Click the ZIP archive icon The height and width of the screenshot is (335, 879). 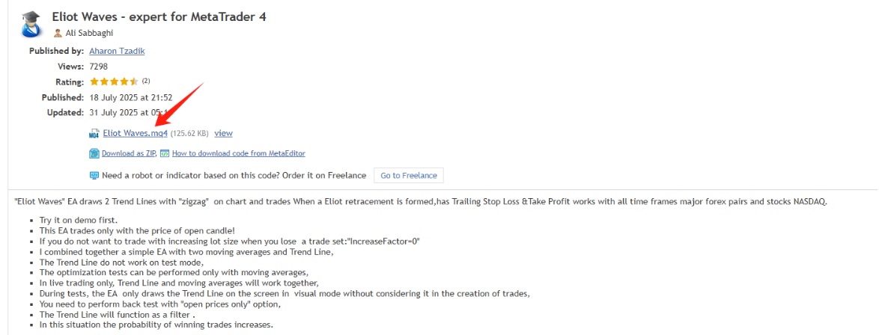pos(94,153)
